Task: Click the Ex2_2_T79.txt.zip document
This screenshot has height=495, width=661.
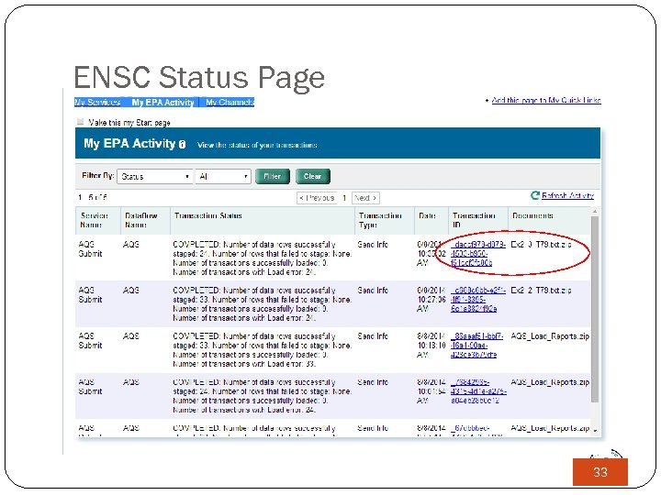Action: click(x=542, y=291)
